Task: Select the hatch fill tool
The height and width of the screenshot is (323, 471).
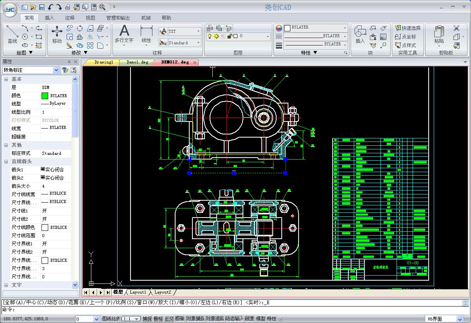Action: [39, 45]
